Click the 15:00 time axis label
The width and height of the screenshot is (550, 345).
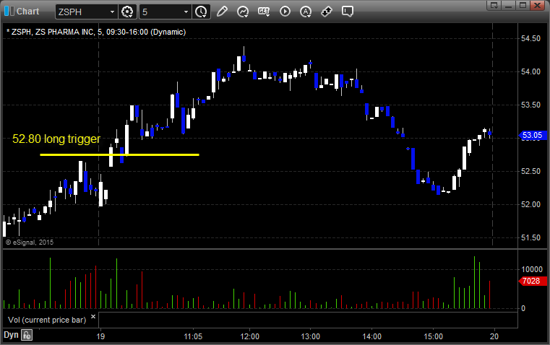(433, 336)
